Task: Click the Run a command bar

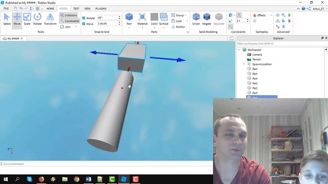Action: [x=107, y=164]
